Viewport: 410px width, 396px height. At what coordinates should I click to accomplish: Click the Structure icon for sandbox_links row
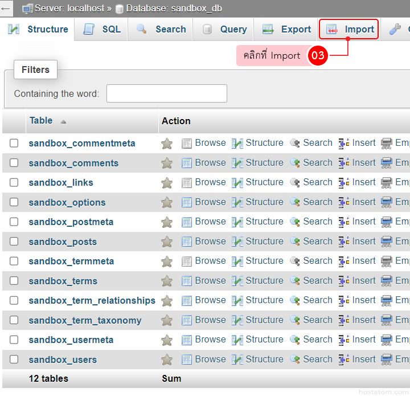pyautogui.click(x=237, y=183)
